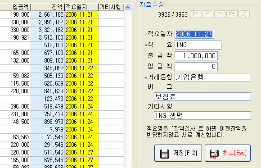Edit 적요 field containing ING
Viewport: 261px width, 168px height.
pyautogui.click(x=198, y=45)
